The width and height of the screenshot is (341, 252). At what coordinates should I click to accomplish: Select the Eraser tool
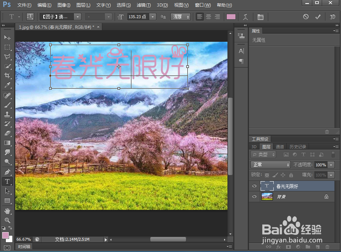point(7,133)
